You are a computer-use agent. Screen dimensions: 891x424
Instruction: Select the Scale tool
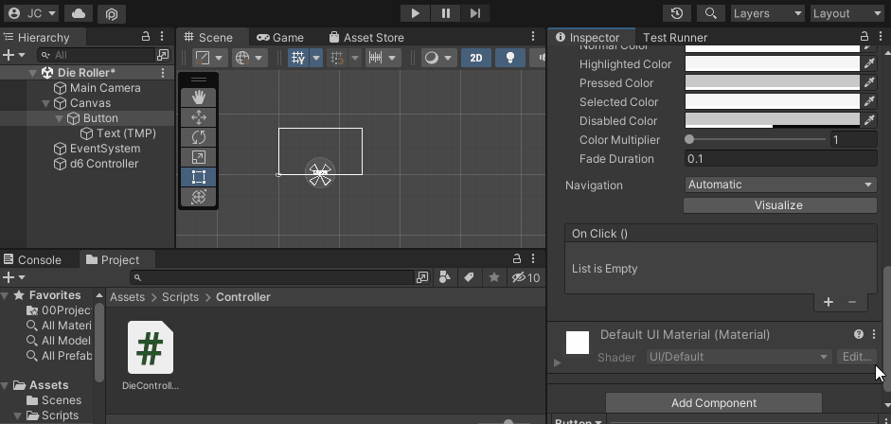198,157
